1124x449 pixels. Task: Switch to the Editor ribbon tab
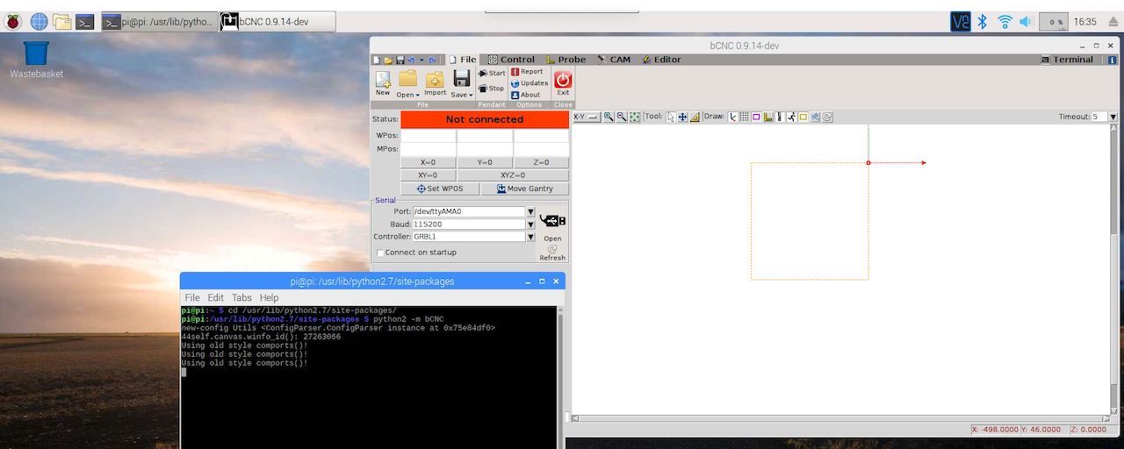(x=661, y=60)
